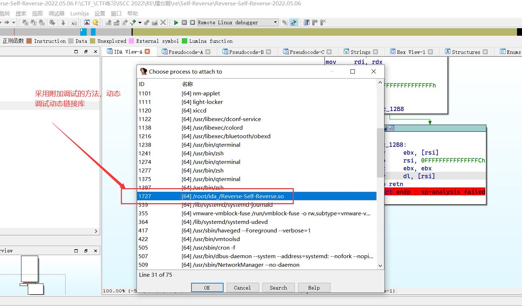
Task: Open the 视图 (View) menu
Action: pyautogui.click(x=37, y=13)
